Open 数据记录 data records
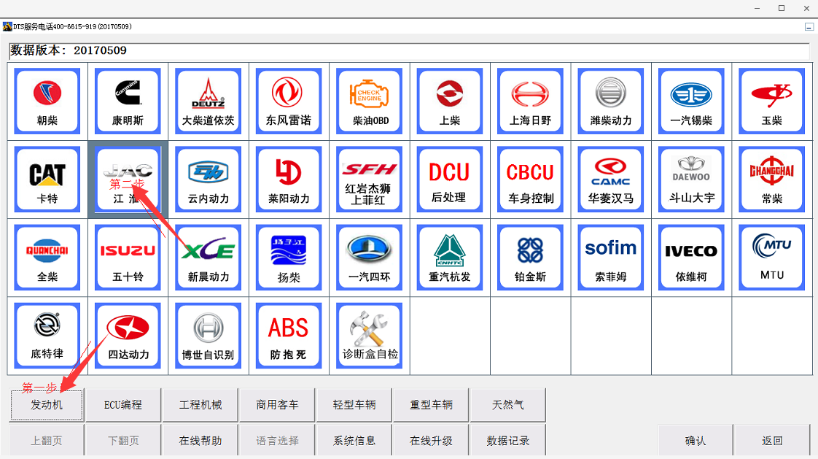The image size is (818, 459). pyautogui.click(x=508, y=440)
